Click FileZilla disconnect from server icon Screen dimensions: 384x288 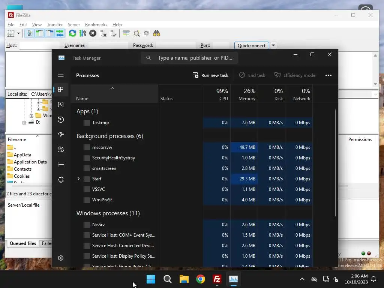tap(103, 33)
